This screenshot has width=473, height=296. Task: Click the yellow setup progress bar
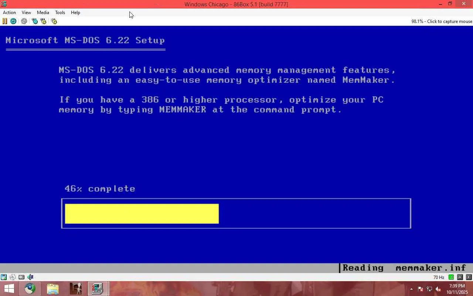(142, 213)
